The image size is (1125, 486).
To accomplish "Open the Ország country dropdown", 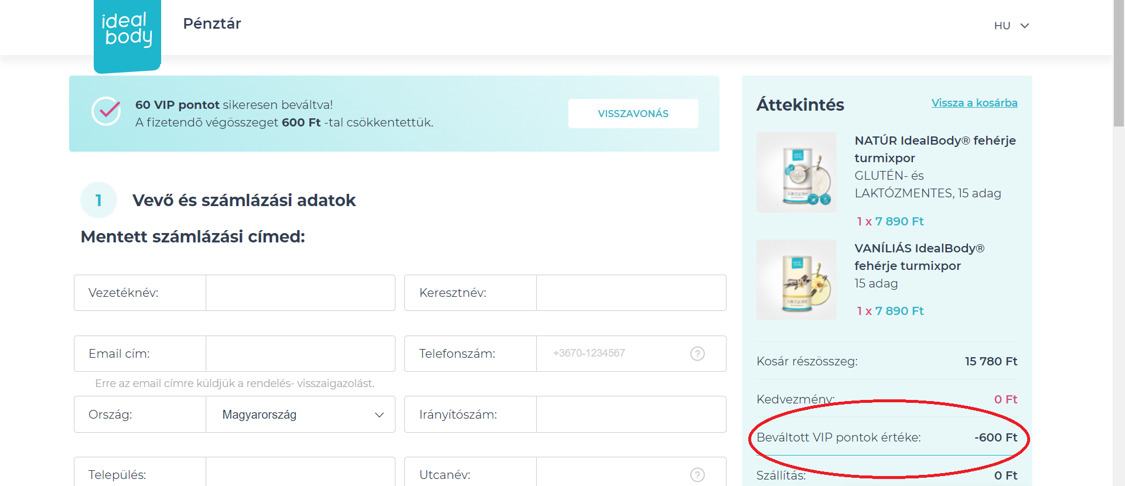I will pyautogui.click(x=301, y=415).
